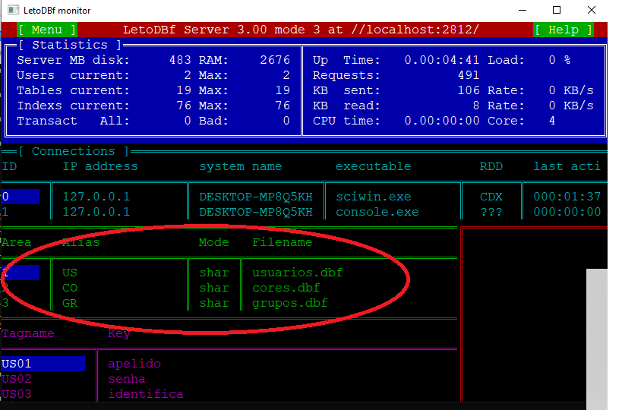Click index key senha

127,379
